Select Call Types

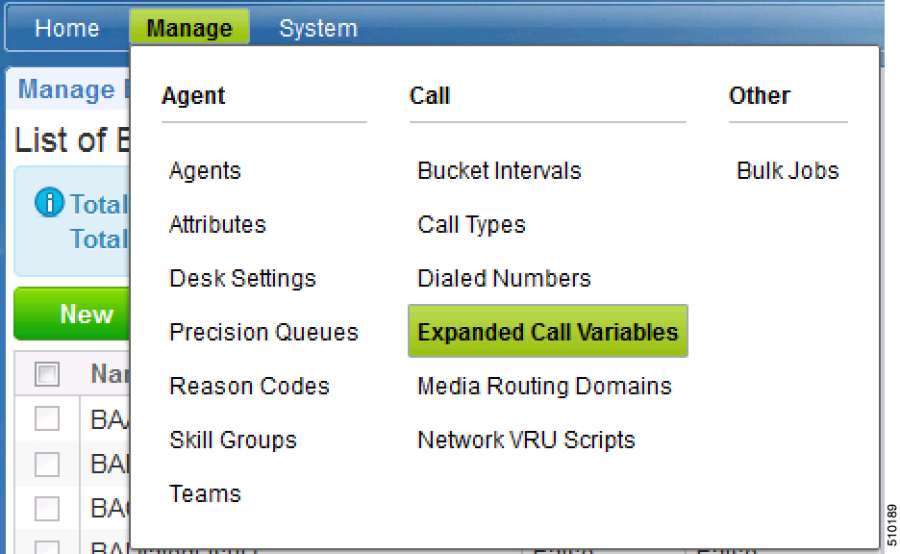(x=471, y=225)
